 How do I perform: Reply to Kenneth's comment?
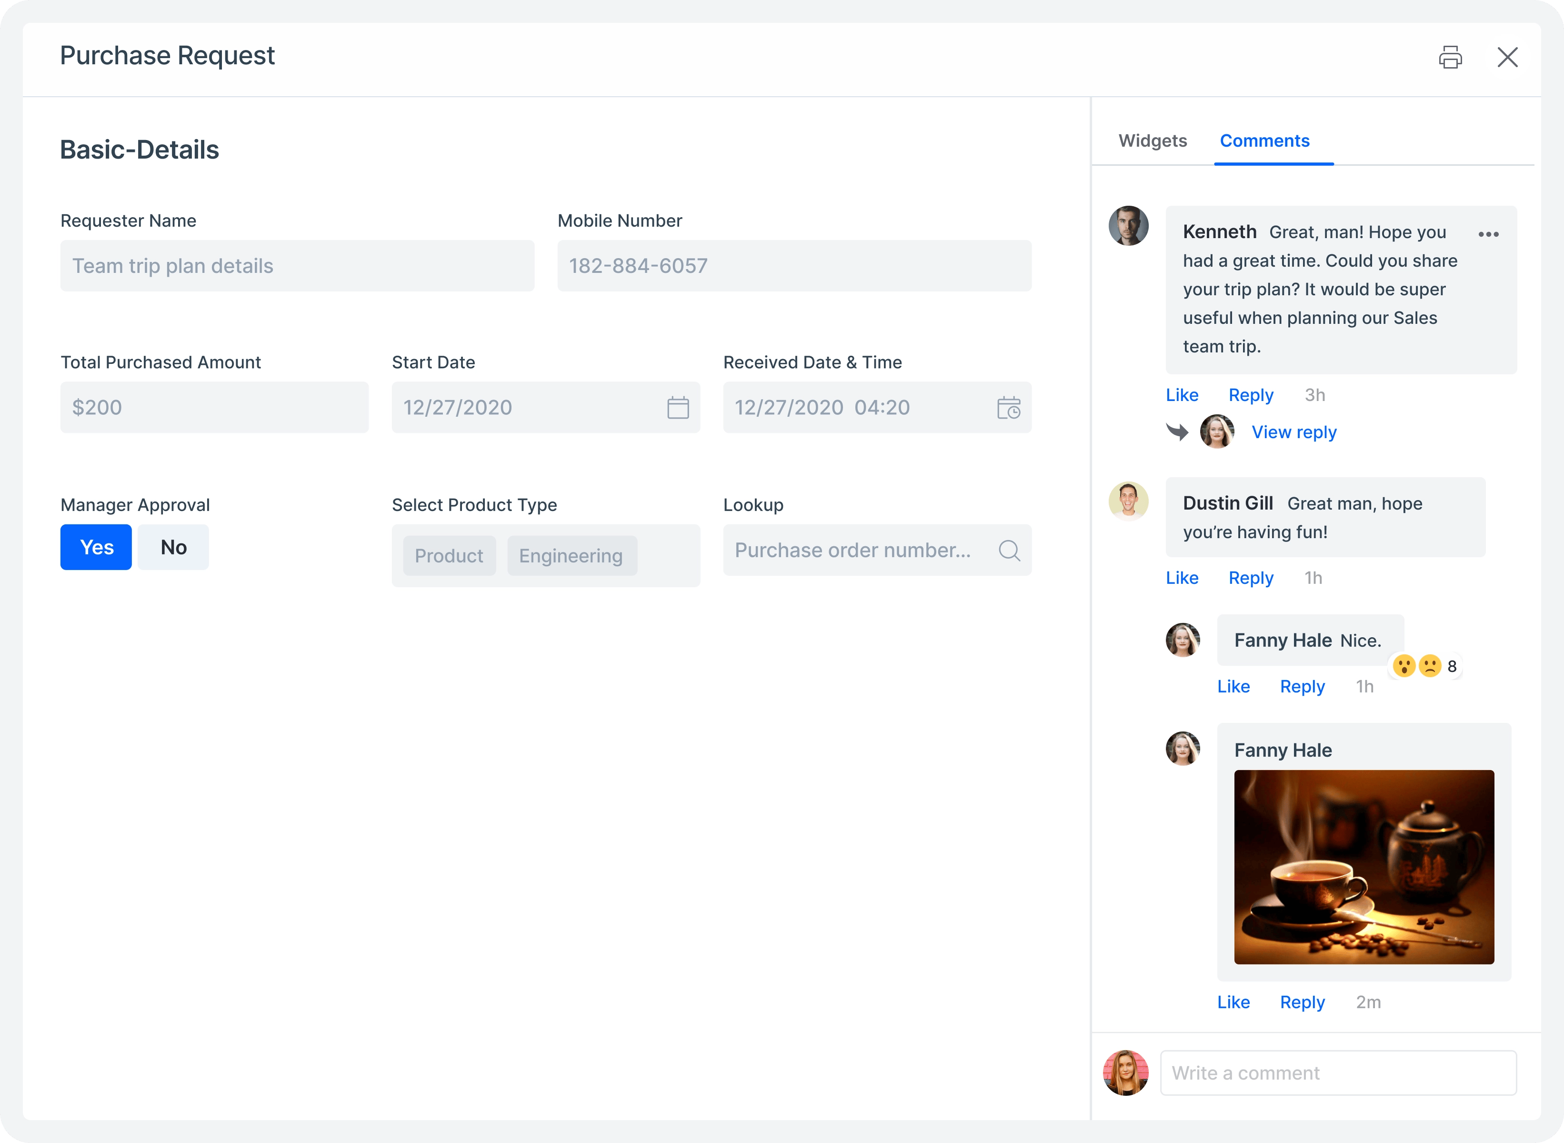1251,395
